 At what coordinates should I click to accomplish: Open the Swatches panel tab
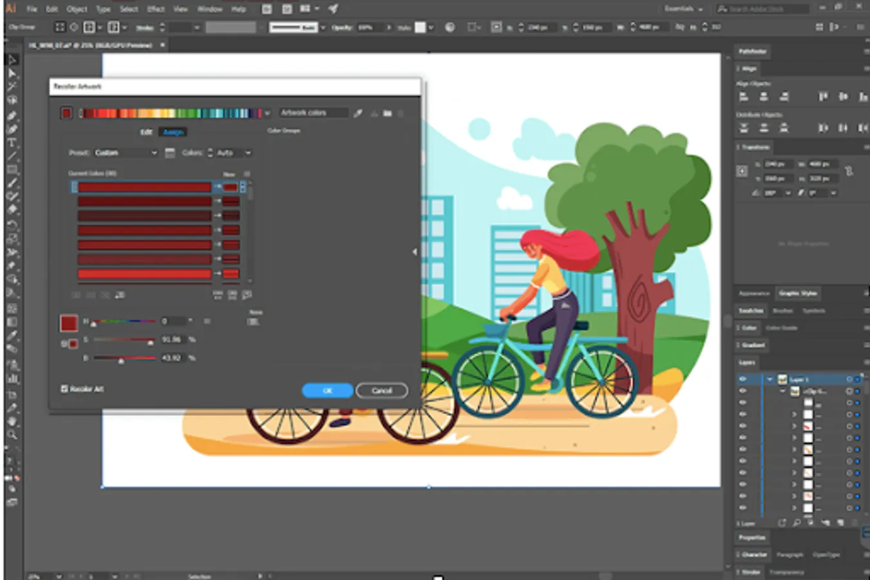click(751, 311)
